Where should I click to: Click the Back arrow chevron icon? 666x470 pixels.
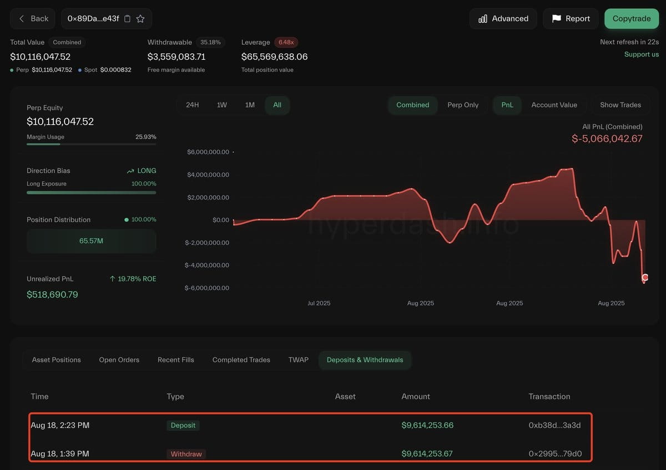point(22,19)
